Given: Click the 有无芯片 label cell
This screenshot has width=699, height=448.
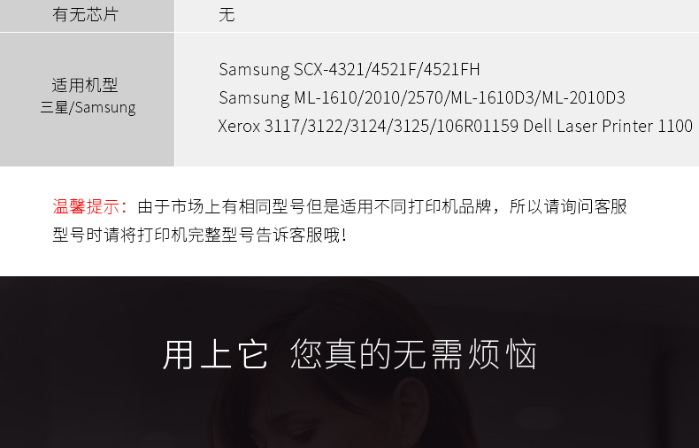Looking at the screenshot, I should 87,16.
